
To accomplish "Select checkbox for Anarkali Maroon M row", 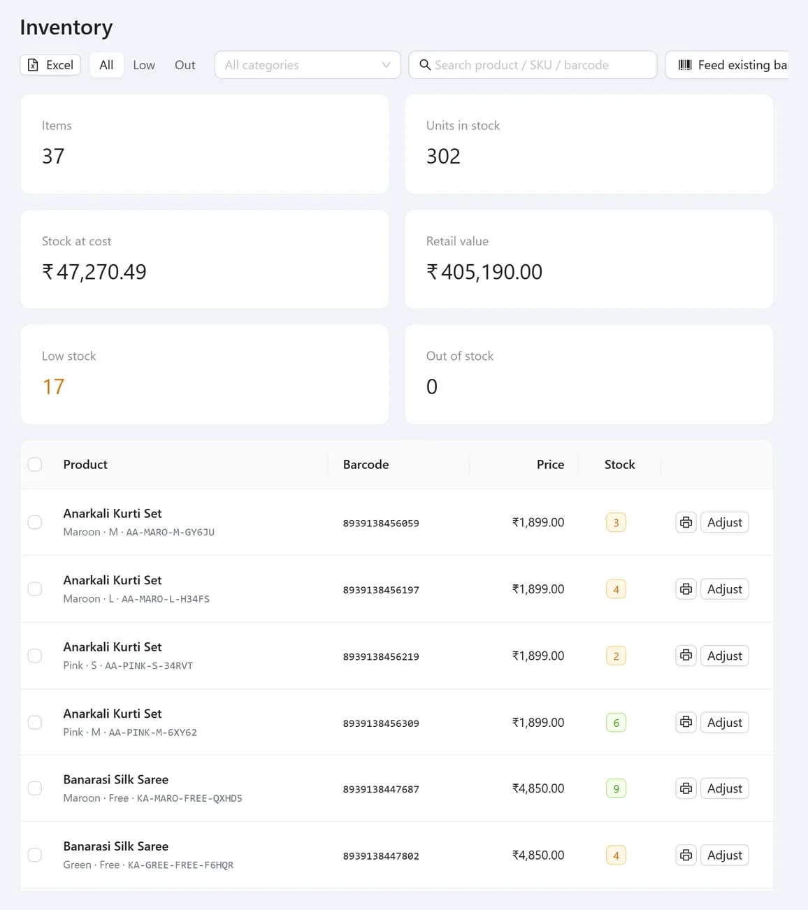I will (35, 522).
